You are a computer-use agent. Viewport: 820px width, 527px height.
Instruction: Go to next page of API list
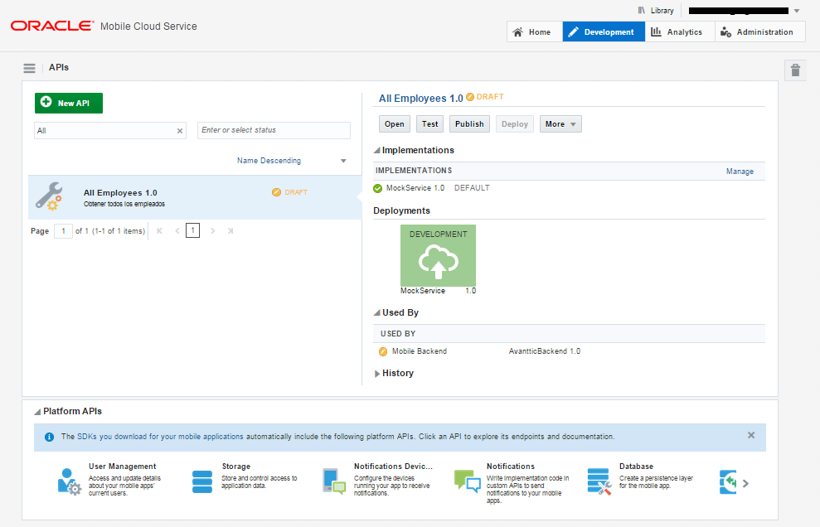(212, 230)
